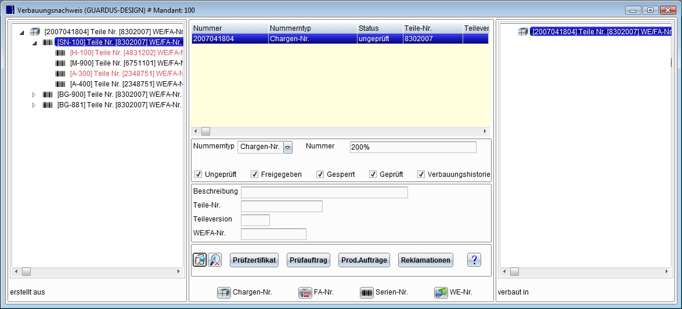This screenshot has height=309, width=682.
Task: Uncheck the Ungeprüft checkbox
Action: point(198,175)
